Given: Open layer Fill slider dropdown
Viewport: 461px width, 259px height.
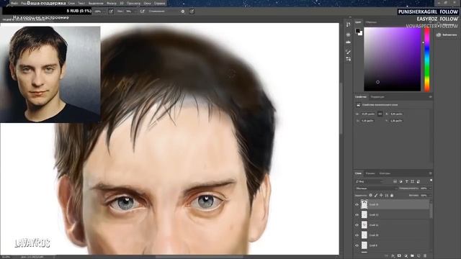Looking at the screenshot, I should click(430, 195).
